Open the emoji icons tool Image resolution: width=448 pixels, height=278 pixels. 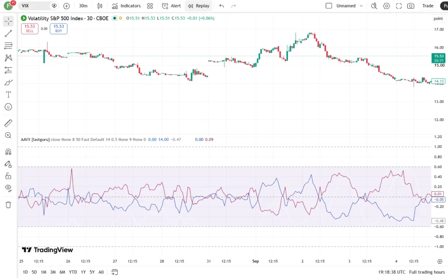[8, 107]
